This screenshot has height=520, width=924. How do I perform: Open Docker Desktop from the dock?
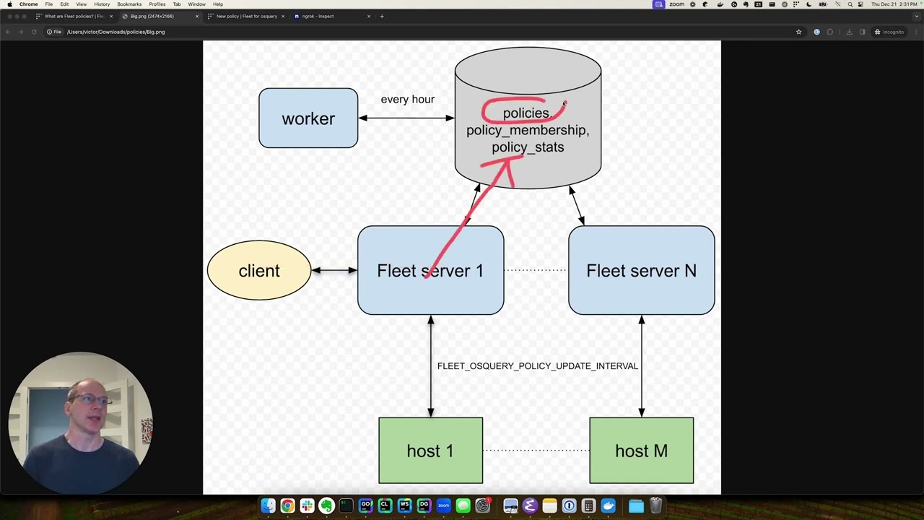coord(608,506)
